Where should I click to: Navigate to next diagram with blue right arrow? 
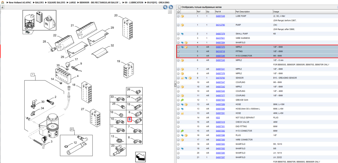pos(170,7)
